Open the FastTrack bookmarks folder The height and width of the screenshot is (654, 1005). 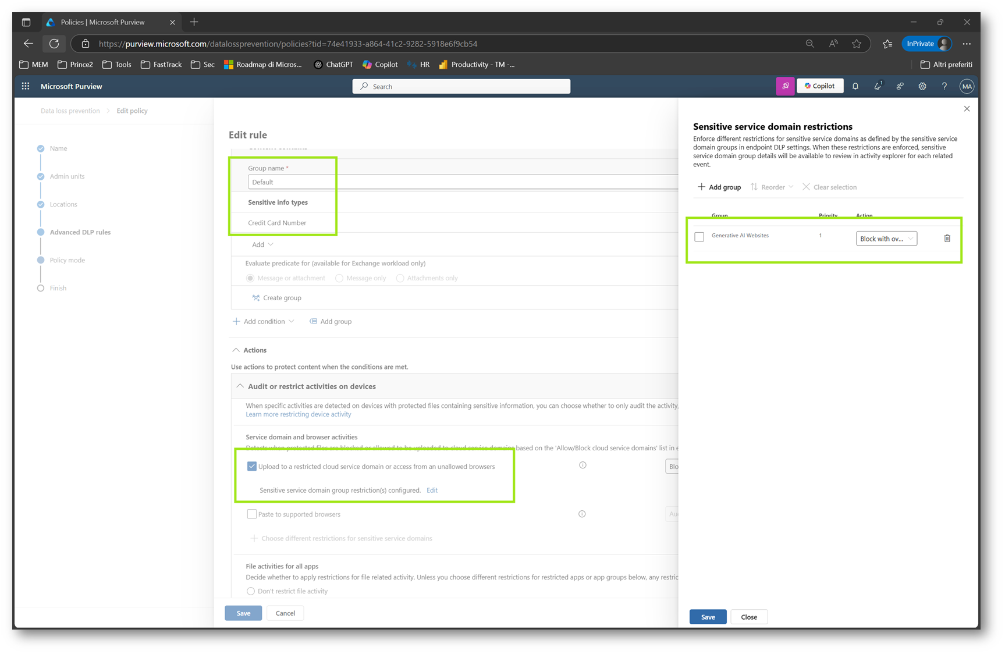pyautogui.click(x=161, y=65)
